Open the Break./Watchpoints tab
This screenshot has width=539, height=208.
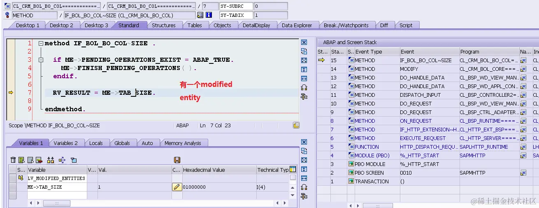tap(346, 25)
